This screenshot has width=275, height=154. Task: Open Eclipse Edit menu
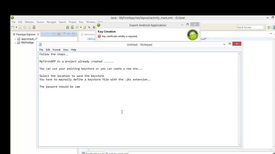(x=20, y=22)
